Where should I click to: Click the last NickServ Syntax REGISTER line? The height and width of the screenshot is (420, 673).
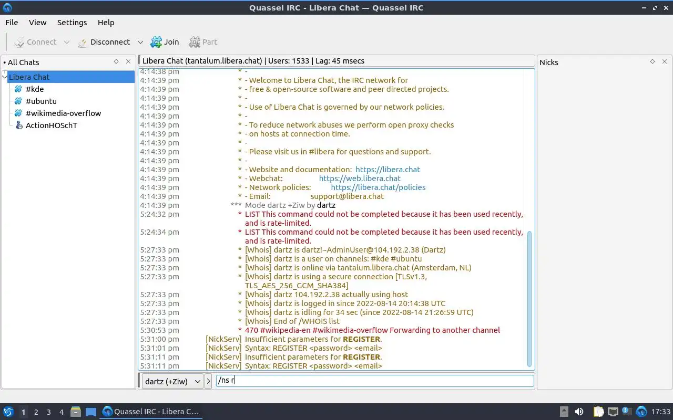coord(313,366)
